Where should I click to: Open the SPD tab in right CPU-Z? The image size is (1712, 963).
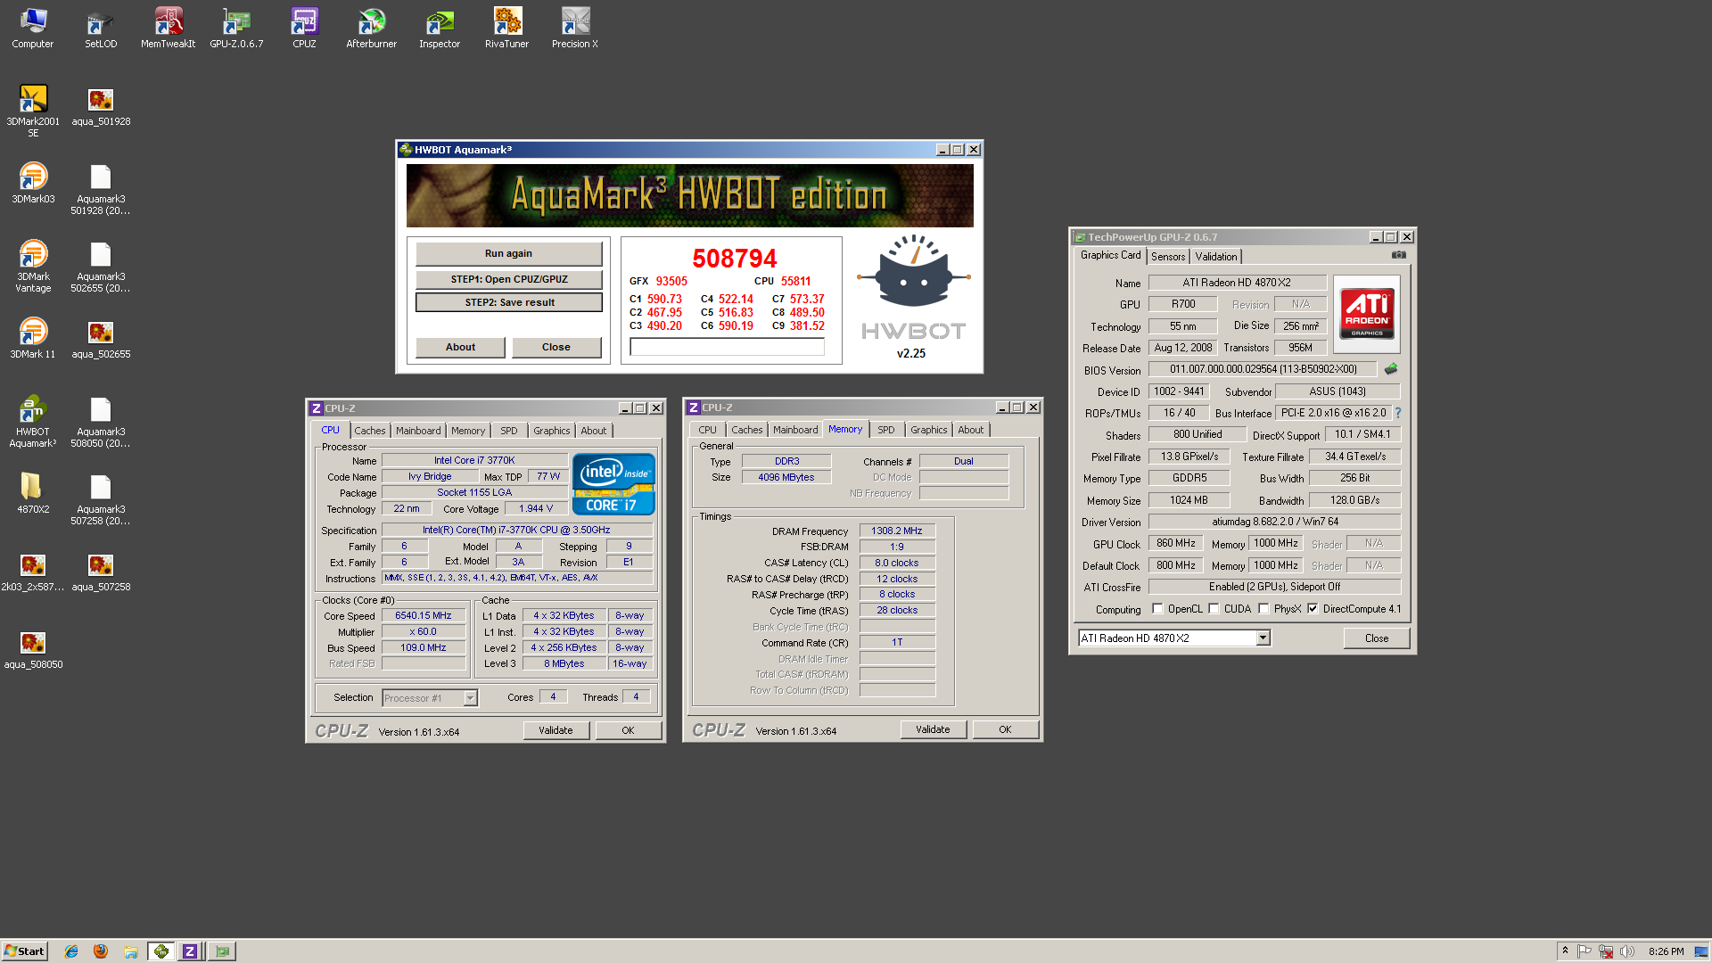[885, 430]
